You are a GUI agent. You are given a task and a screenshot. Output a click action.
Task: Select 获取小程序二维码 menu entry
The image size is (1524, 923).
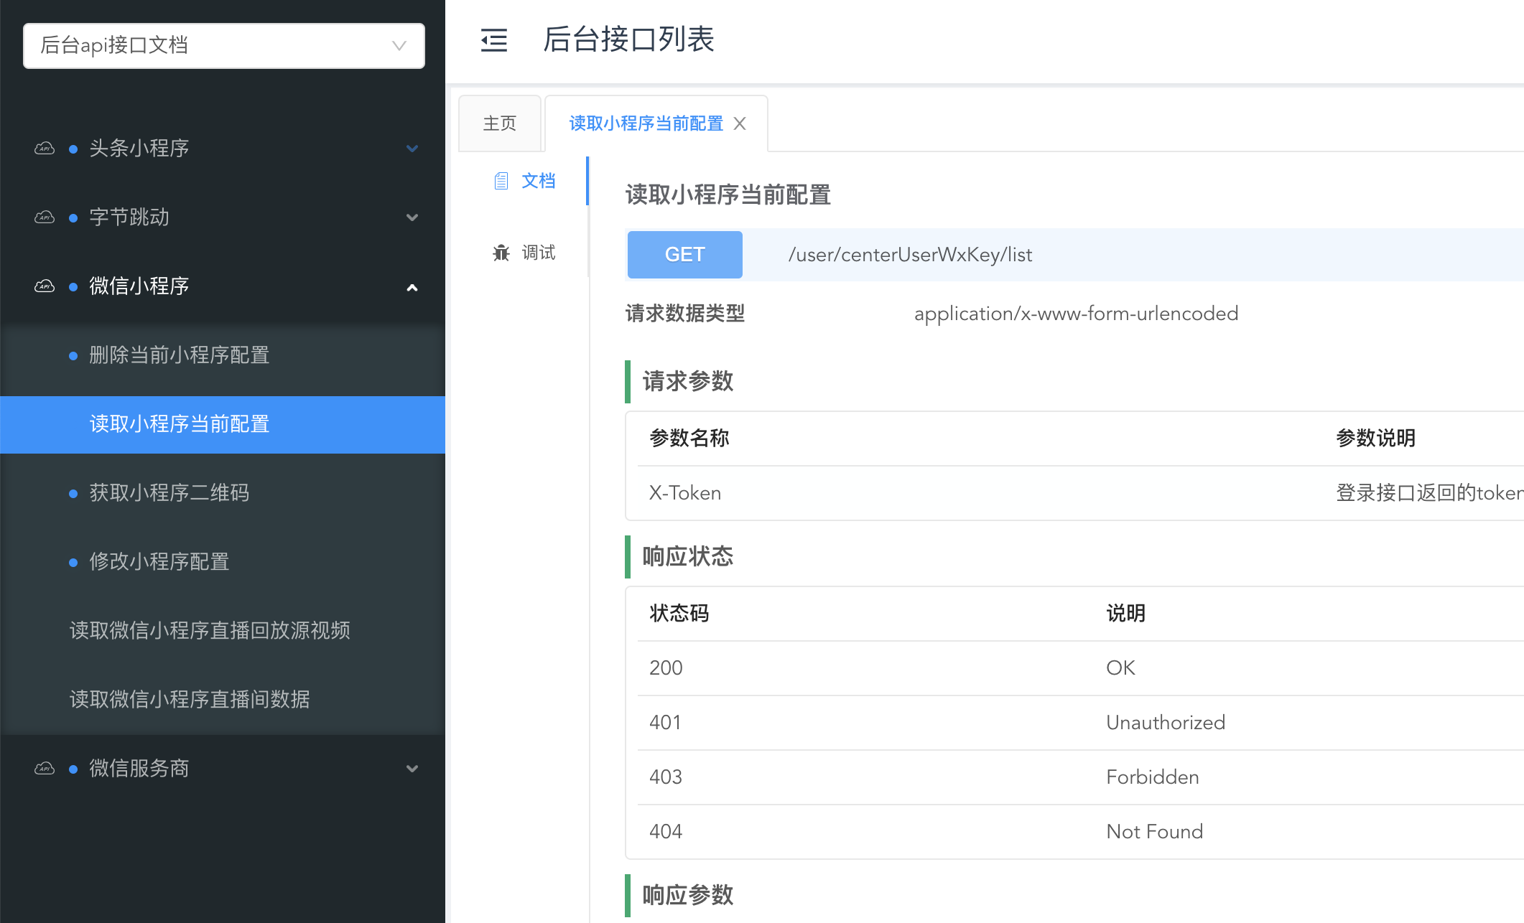tap(169, 493)
